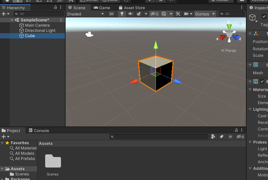Image resolution: width=268 pixels, height=180 pixels.
Task: Lock the Project panel
Action: 236,130
